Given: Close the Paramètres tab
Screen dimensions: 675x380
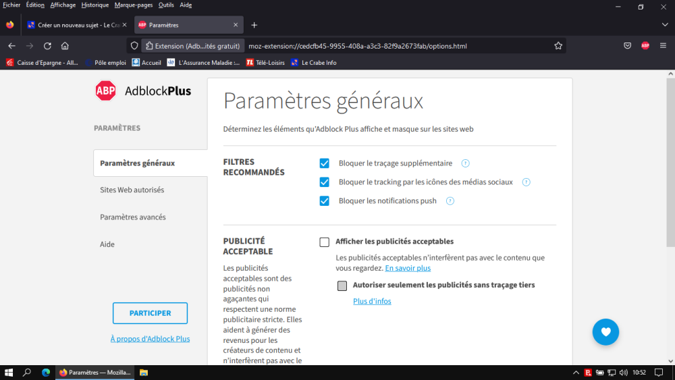Looking at the screenshot, I should 236,25.
